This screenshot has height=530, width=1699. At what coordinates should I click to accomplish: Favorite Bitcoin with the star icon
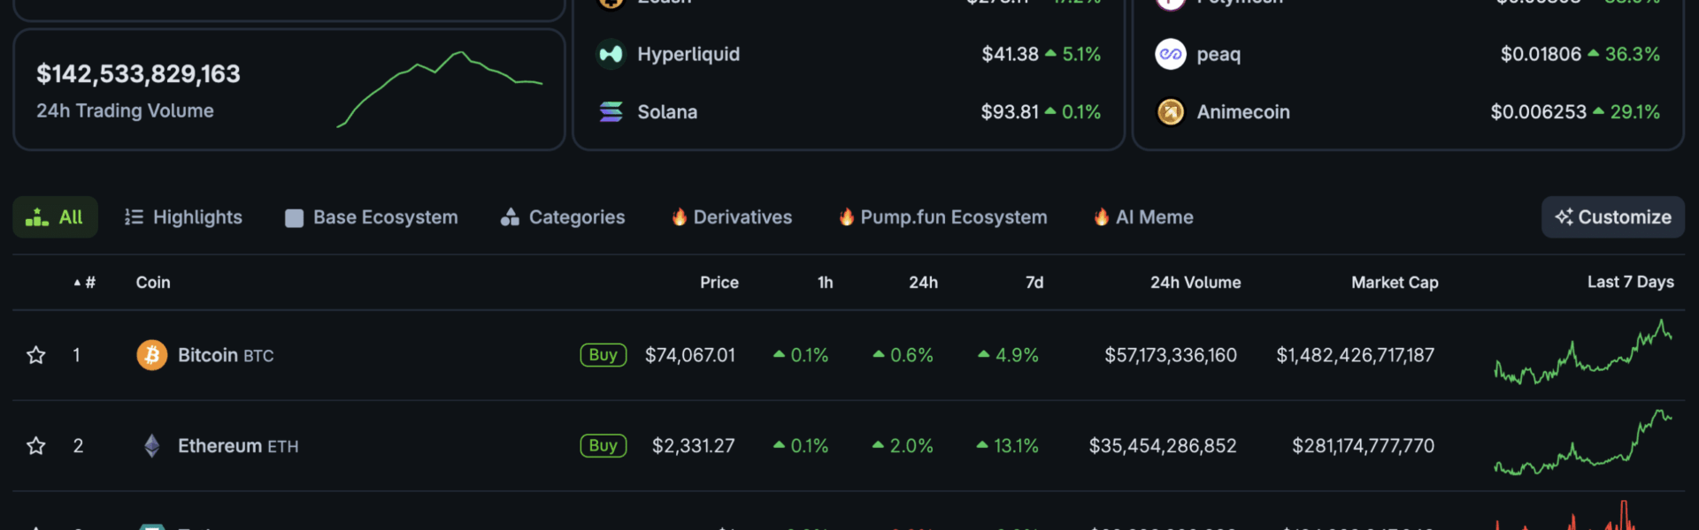[x=36, y=355]
